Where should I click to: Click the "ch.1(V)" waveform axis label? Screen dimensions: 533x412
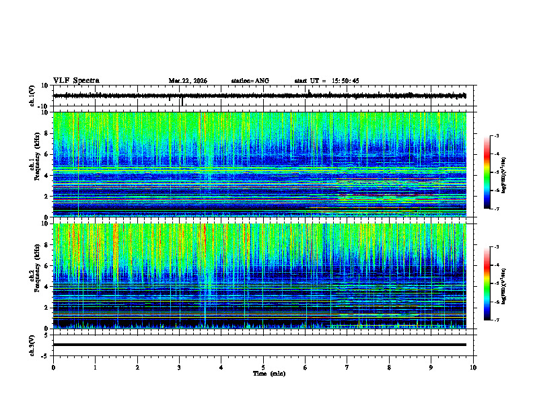tap(32, 96)
